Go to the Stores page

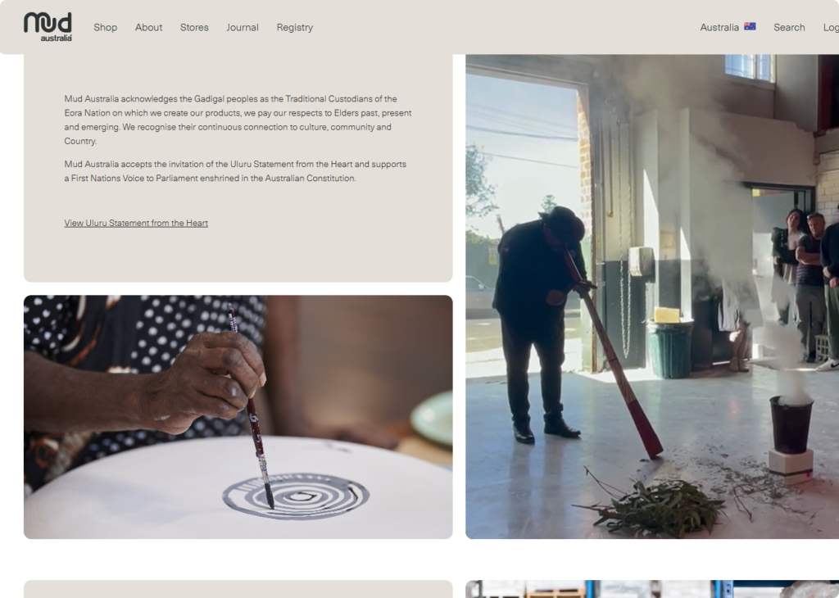[194, 27]
